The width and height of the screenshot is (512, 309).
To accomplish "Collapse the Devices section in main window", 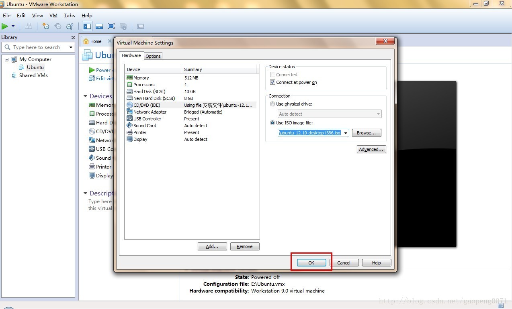I will pos(86,96).
